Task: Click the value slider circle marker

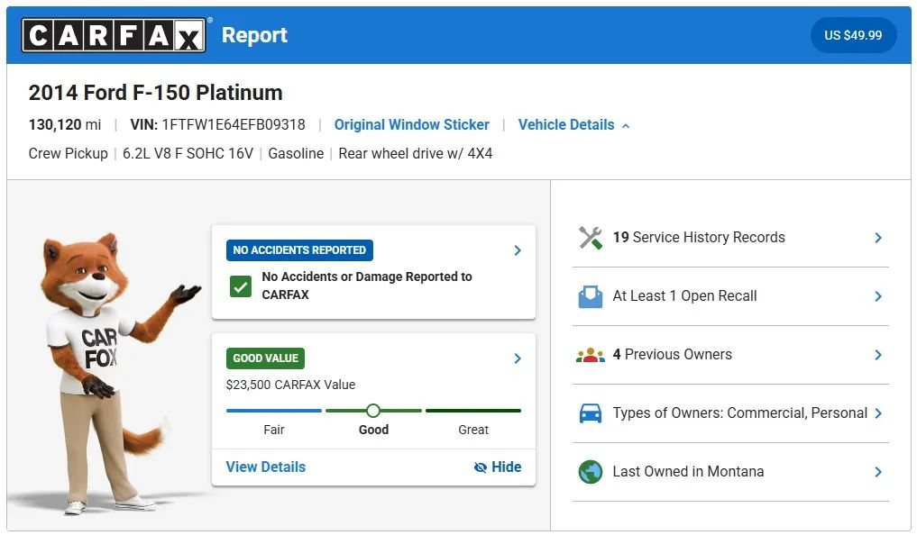Action: 373,411
